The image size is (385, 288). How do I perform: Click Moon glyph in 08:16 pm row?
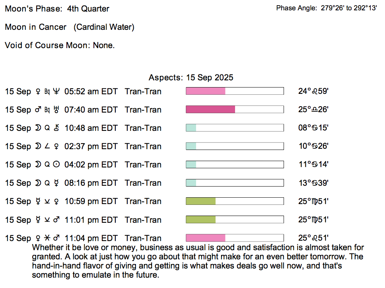point(38,183)
